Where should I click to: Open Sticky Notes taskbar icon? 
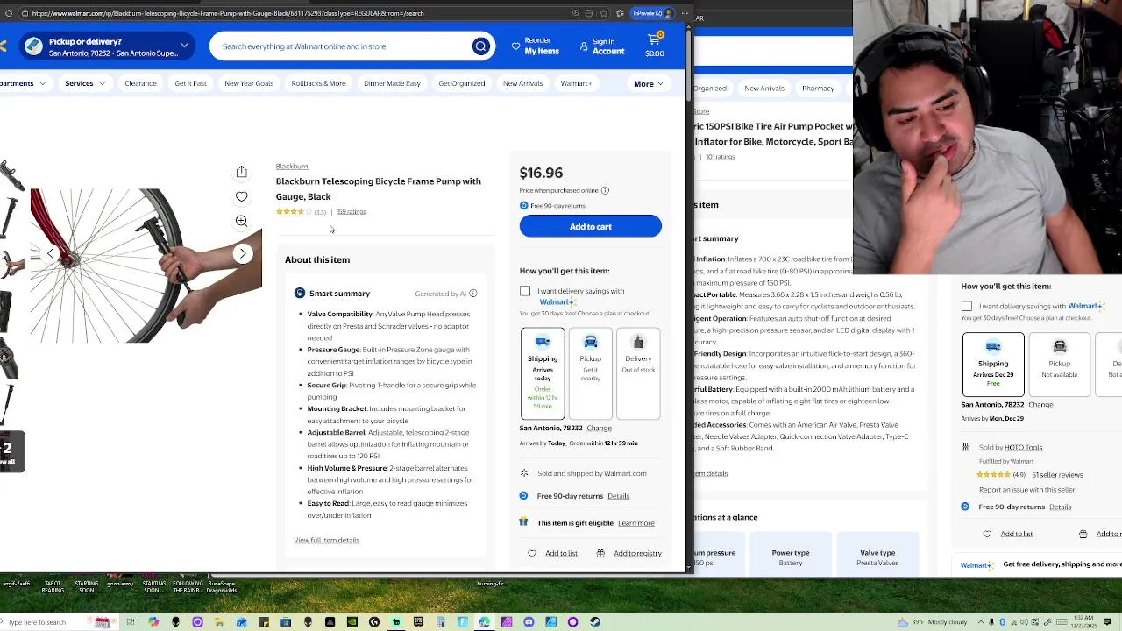pyautogui.click(x=263, y=622)
